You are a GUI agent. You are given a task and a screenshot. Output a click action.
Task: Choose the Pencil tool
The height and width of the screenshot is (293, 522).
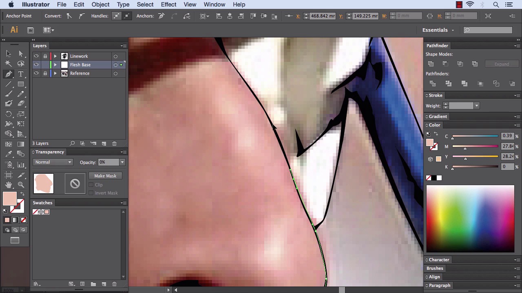click(21, 94)
